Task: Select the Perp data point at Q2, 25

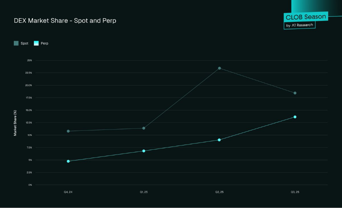Action: 219,140
